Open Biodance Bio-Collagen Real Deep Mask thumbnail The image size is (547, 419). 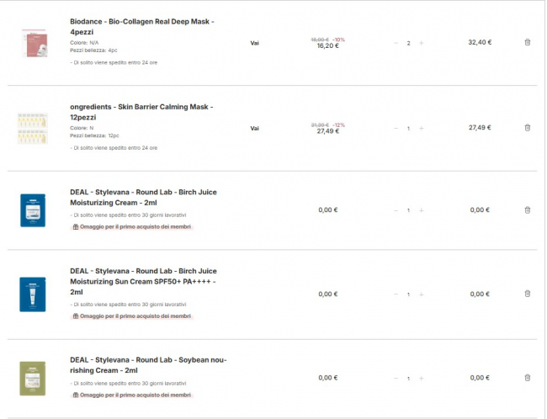32,42
